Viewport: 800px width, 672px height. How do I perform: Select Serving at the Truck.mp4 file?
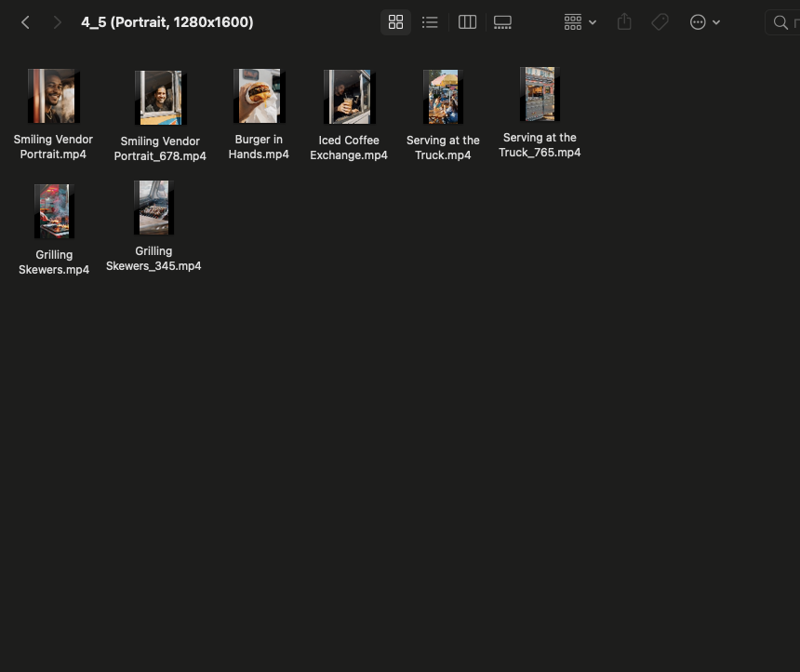[x=443, y=97]
